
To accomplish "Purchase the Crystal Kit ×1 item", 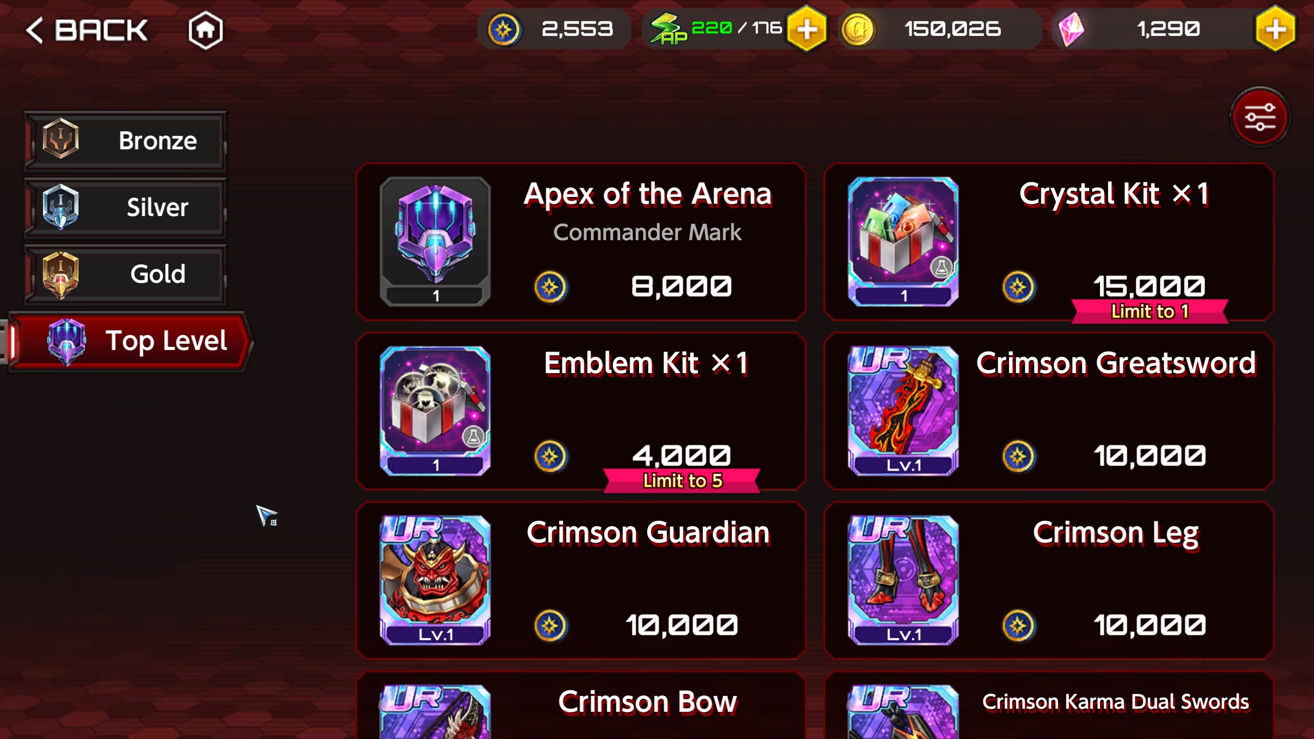I will pyautogui.click(x=1049, y=242).
